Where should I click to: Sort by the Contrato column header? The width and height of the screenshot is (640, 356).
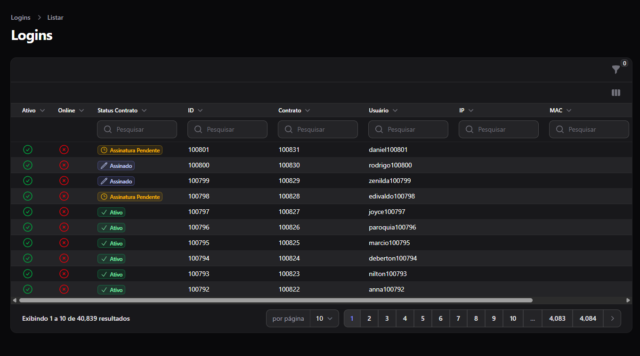(294, 111)
